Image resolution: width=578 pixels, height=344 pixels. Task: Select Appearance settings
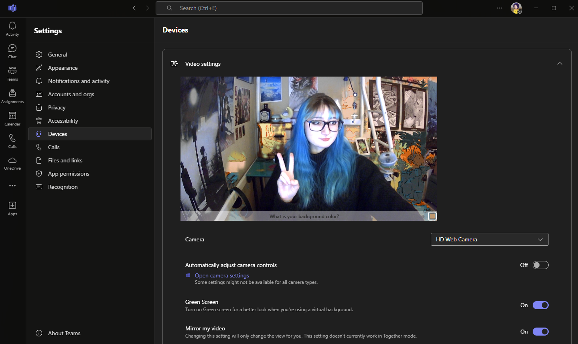(x=90, y=68)
